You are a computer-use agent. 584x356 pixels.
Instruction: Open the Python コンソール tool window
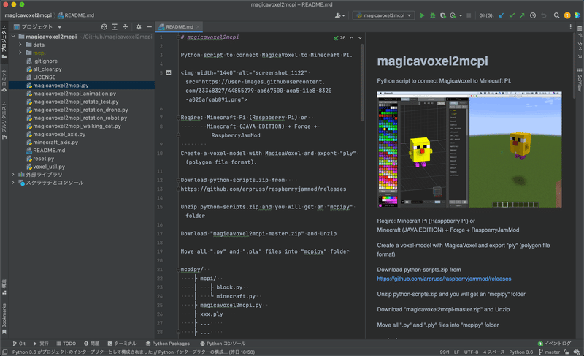pos(223,344)
